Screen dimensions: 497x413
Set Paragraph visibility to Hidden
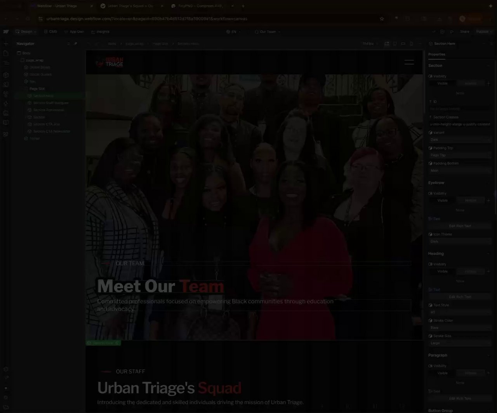click(x=470, y=373)
